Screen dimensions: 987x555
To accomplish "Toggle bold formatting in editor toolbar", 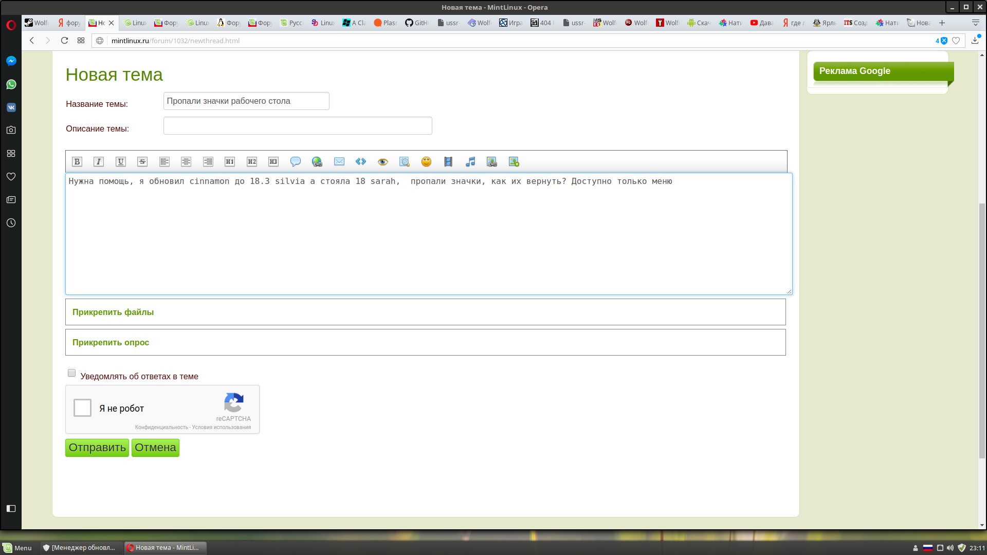I will pos(77,162).
